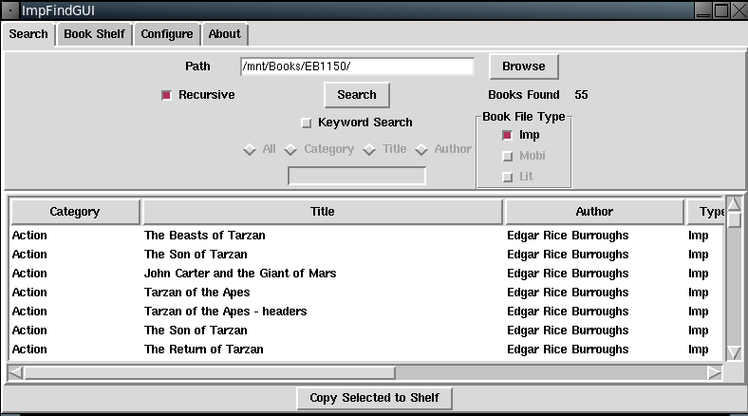Select row 'The Return of Tarzan'

coord(365,350)
